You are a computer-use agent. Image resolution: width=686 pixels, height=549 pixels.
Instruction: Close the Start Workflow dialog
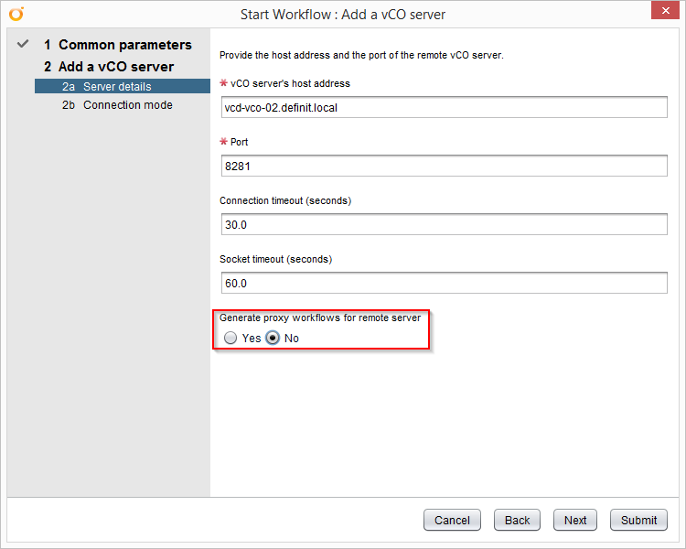coord(664,11)
